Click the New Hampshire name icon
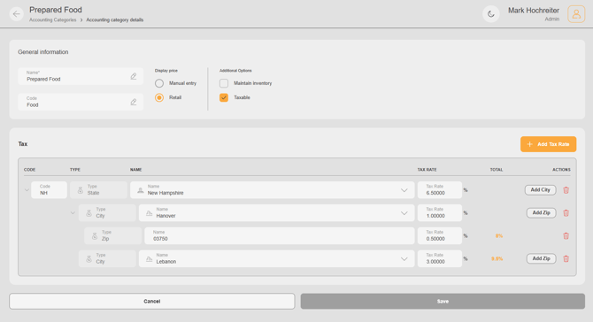Screen dimensions: 593x322 [141, 190]
